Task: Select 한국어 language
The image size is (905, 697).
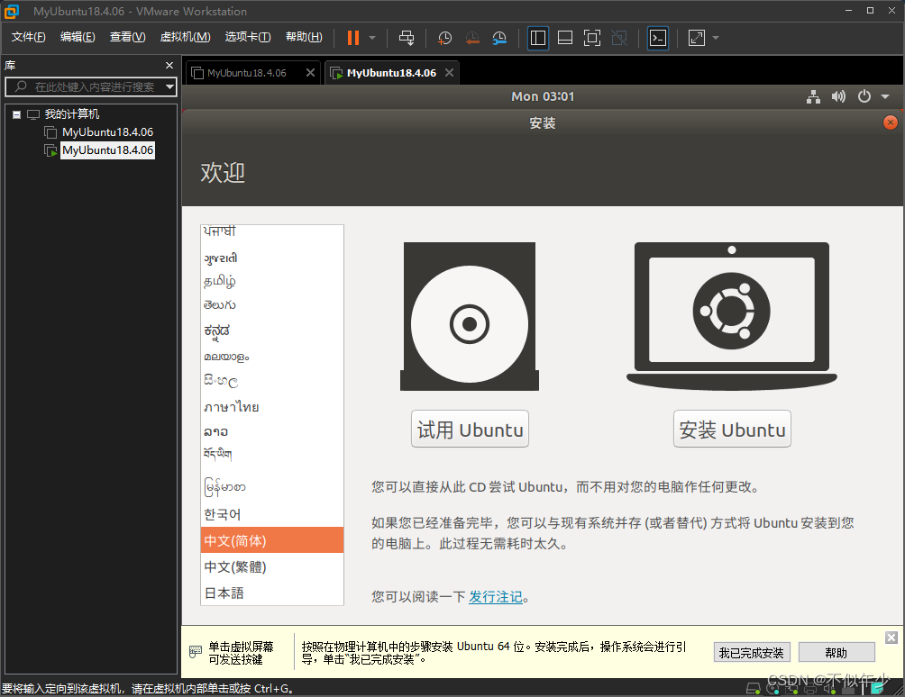Action: coord(272,514)
